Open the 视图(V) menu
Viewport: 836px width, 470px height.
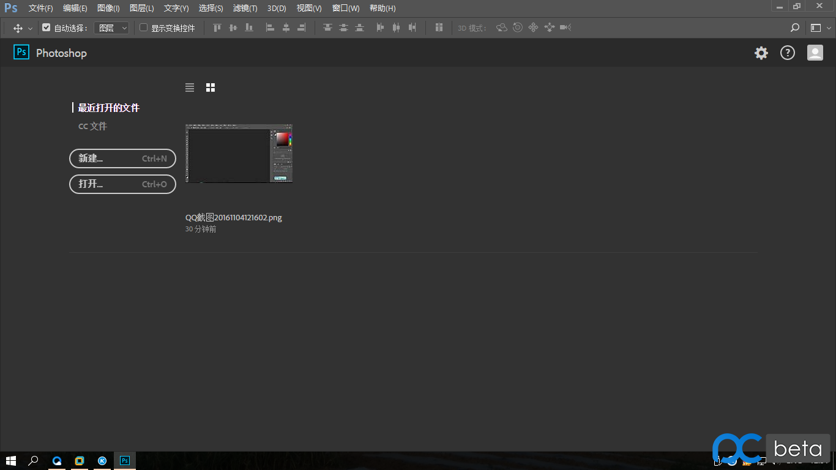point(309,9)
